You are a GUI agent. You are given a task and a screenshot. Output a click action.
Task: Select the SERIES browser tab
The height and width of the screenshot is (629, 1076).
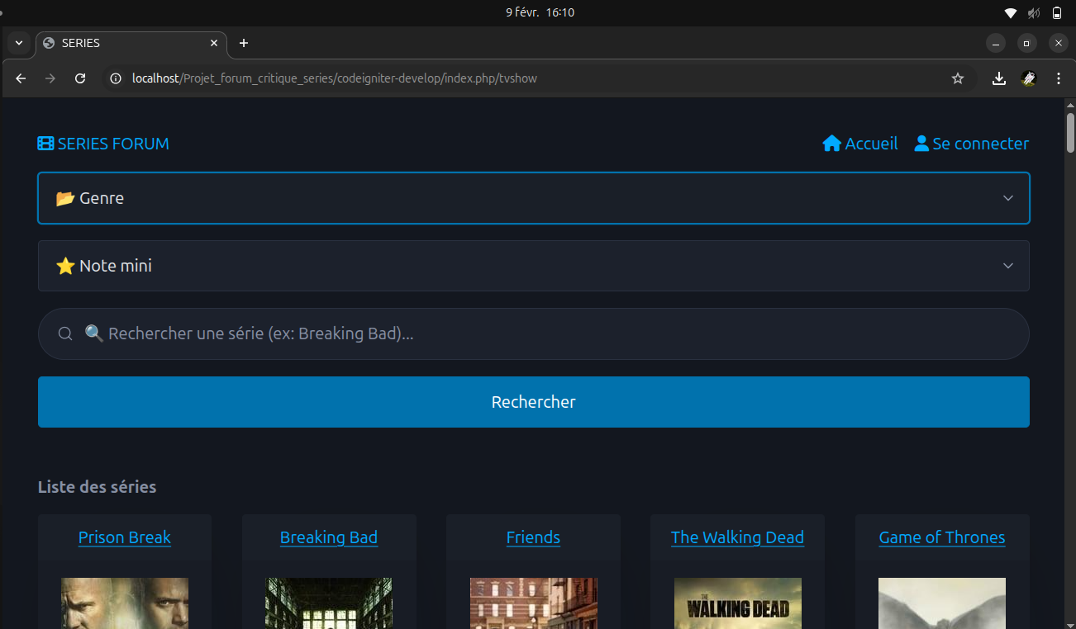pyautogui.click(x=124, y=43)
